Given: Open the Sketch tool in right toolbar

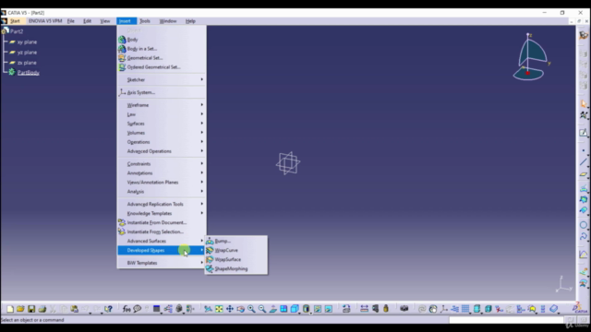Looking at the screenshot, I should tap(584, 133).
